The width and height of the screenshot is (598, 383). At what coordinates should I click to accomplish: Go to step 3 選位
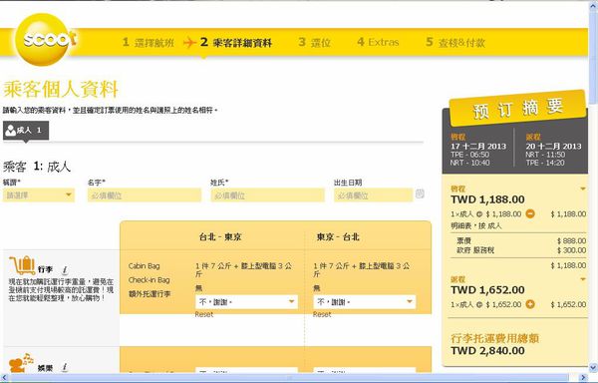click(314, 42)
